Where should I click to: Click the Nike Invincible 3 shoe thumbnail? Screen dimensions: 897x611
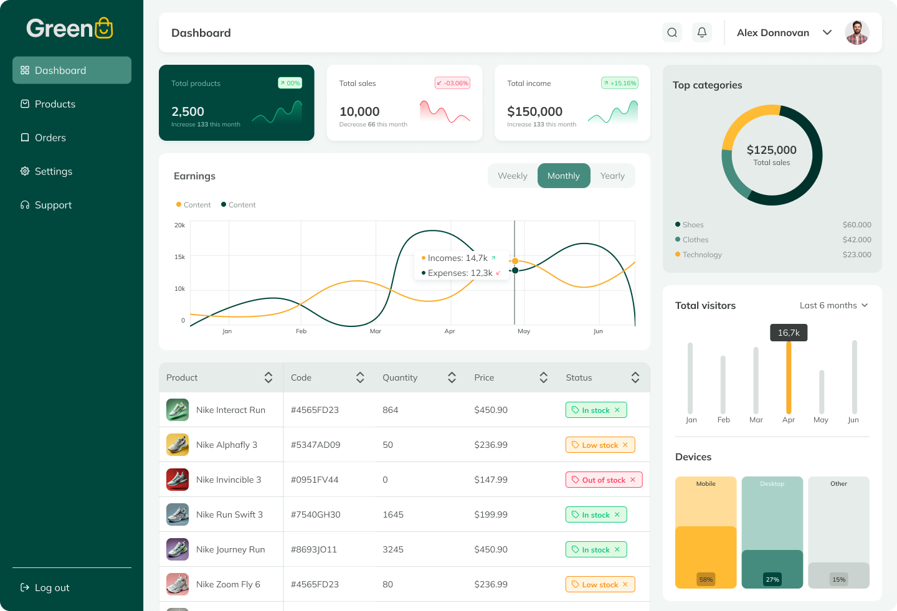point(178,480)
